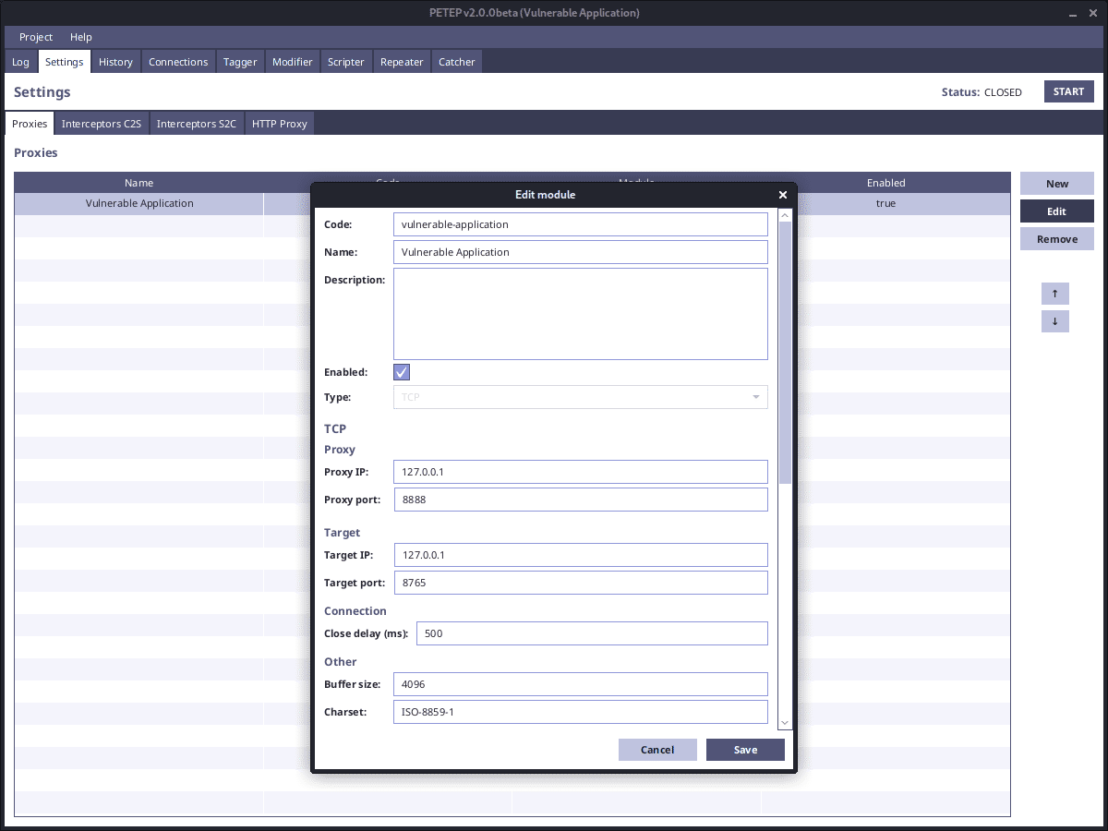
Task: Remove the selected proxy
Action: click(x=1056, y=239)
